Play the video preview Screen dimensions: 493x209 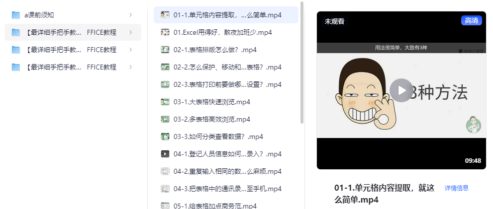[401, 90]
